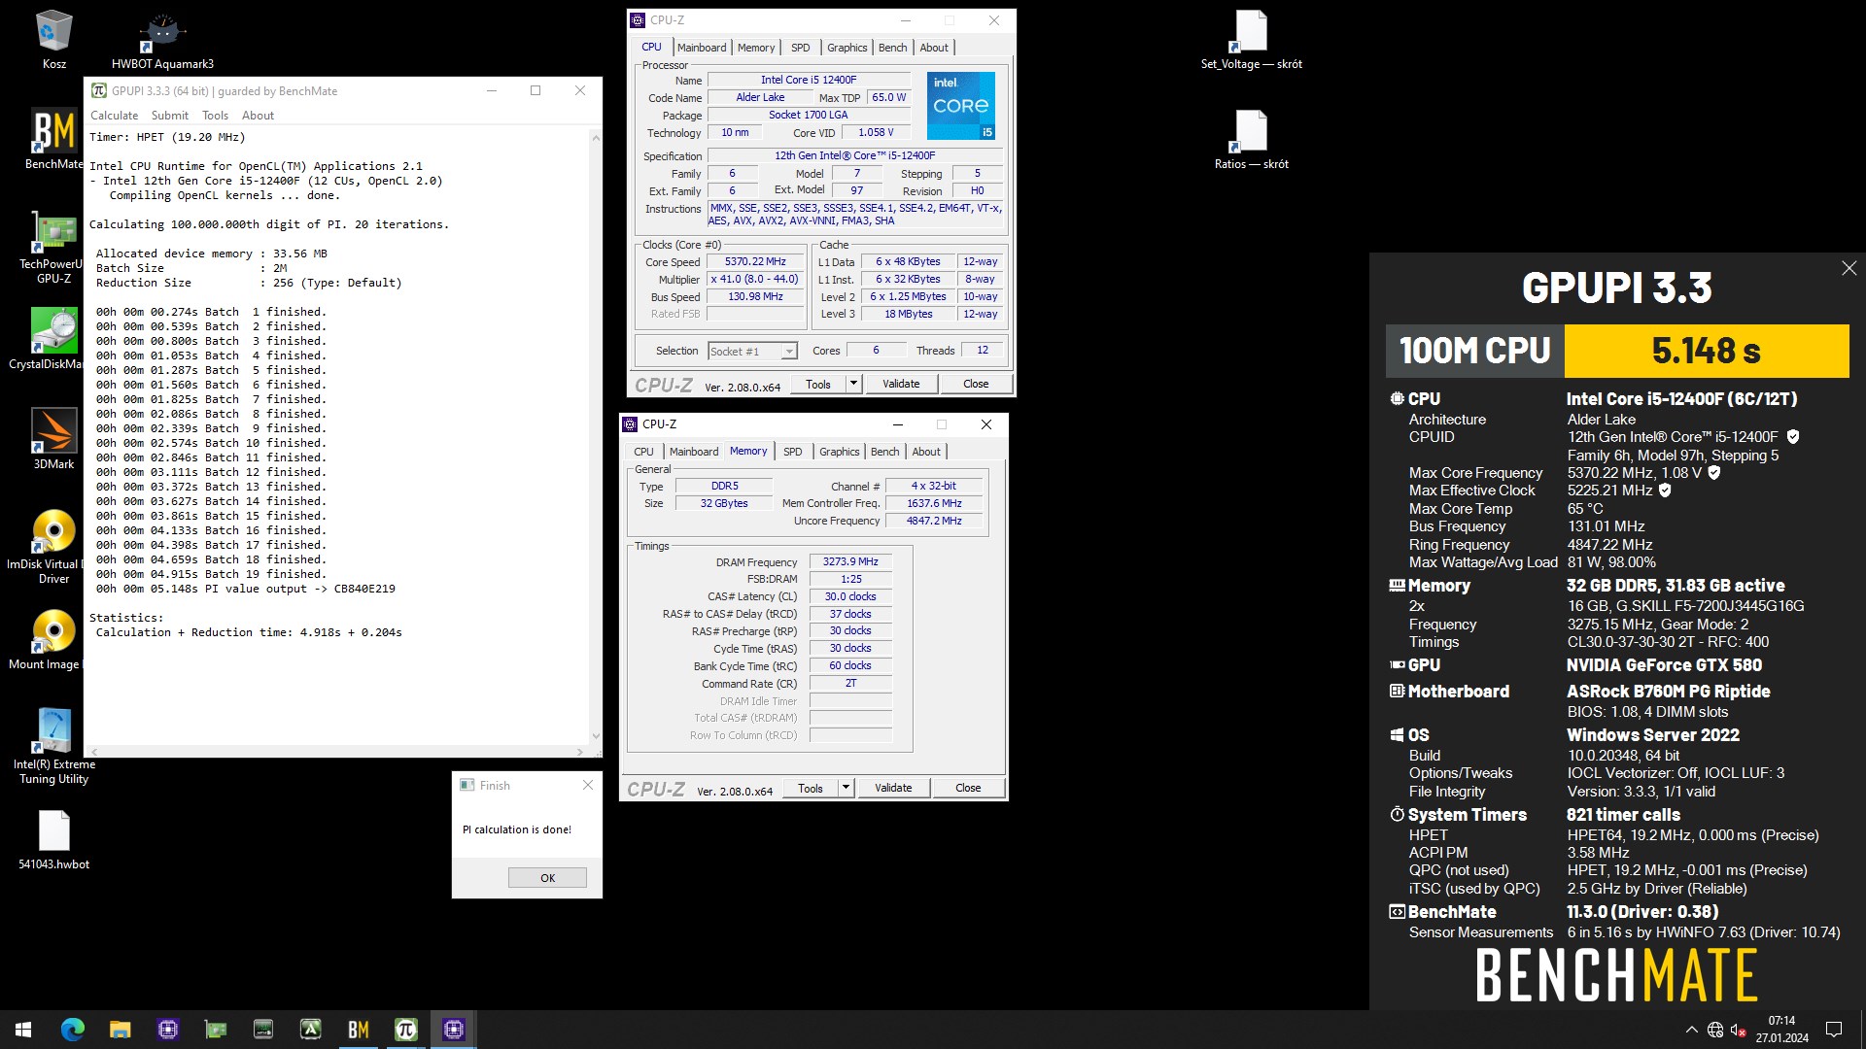This screenshot has width=1866, height=1049.
Task: Click the verified shield beside CPUID entry
Action: click(x=1793, y=437)
